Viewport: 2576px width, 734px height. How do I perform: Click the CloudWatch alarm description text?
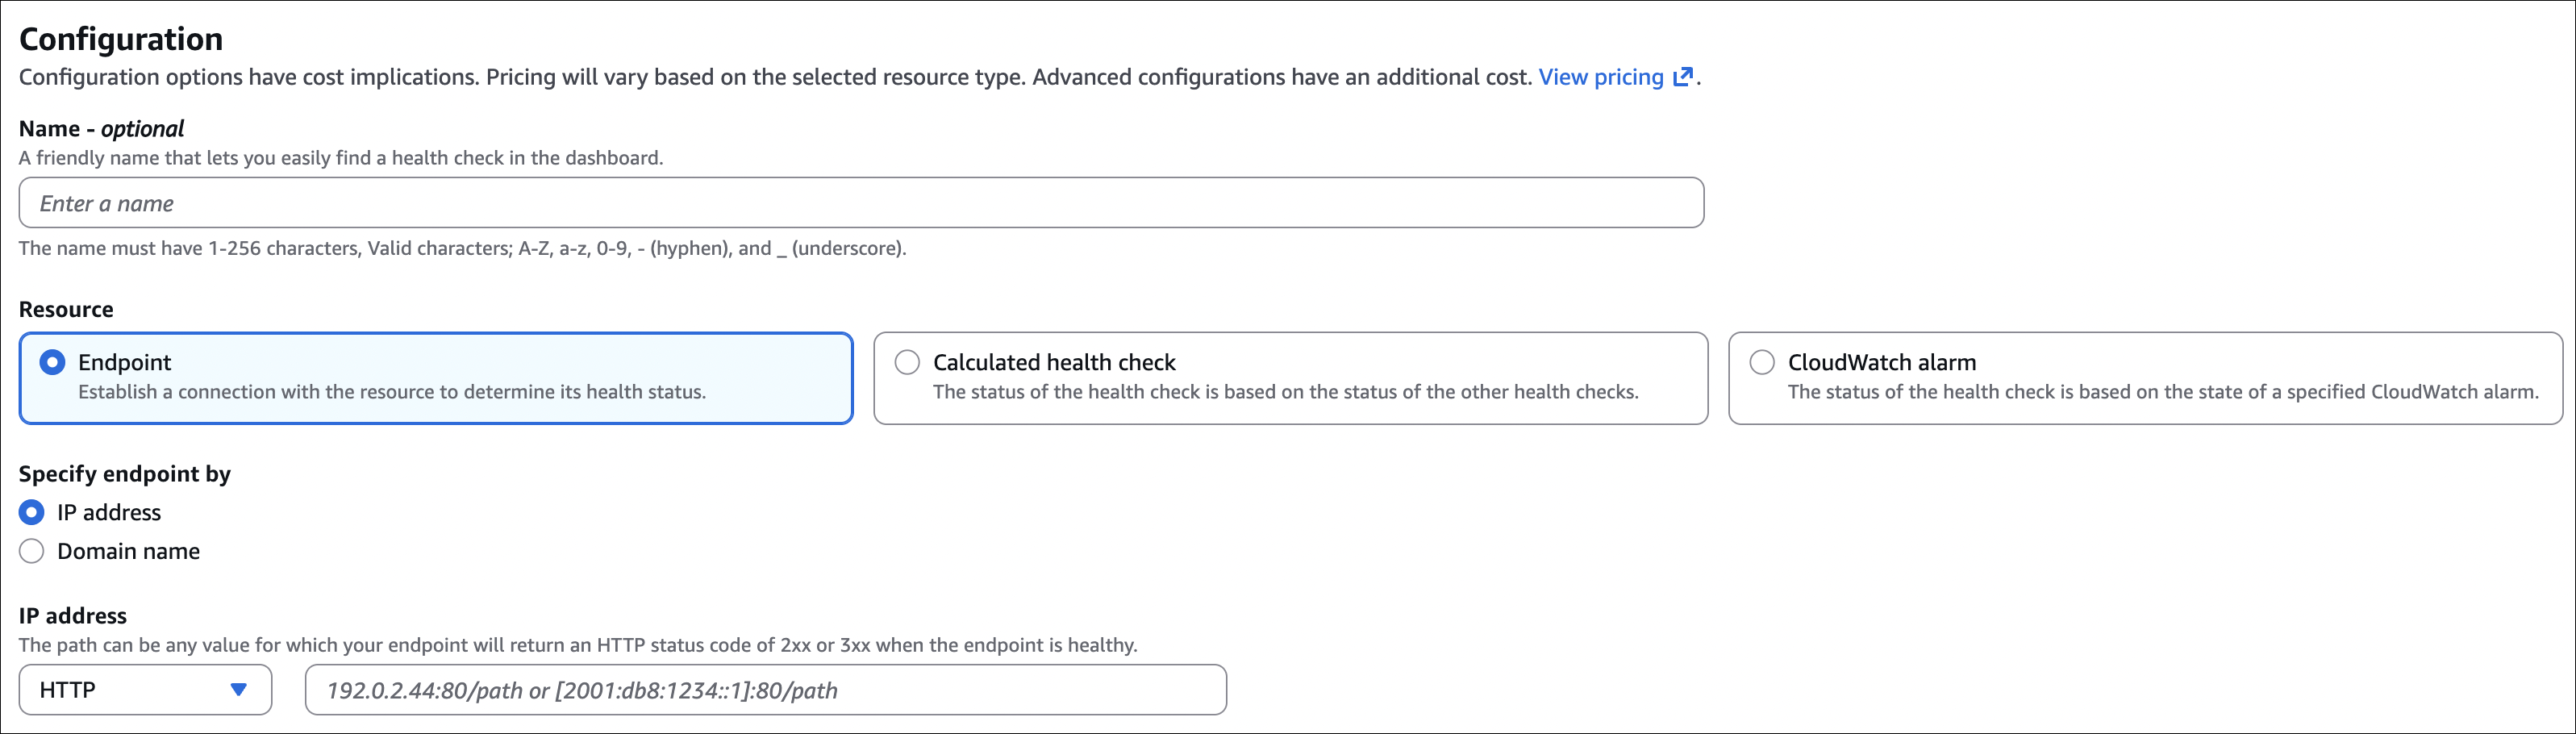2163,392
